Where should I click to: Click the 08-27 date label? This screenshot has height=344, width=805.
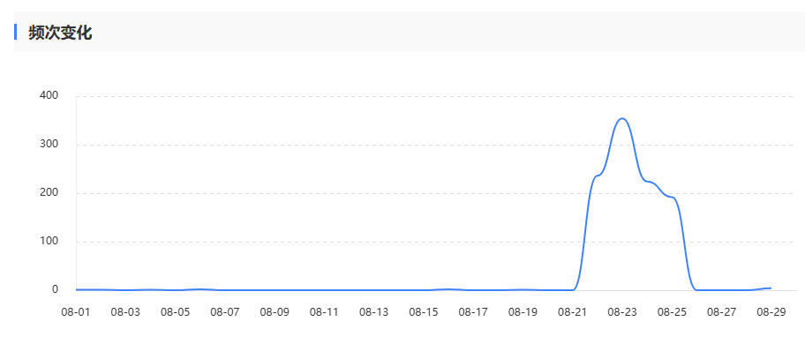721,312
